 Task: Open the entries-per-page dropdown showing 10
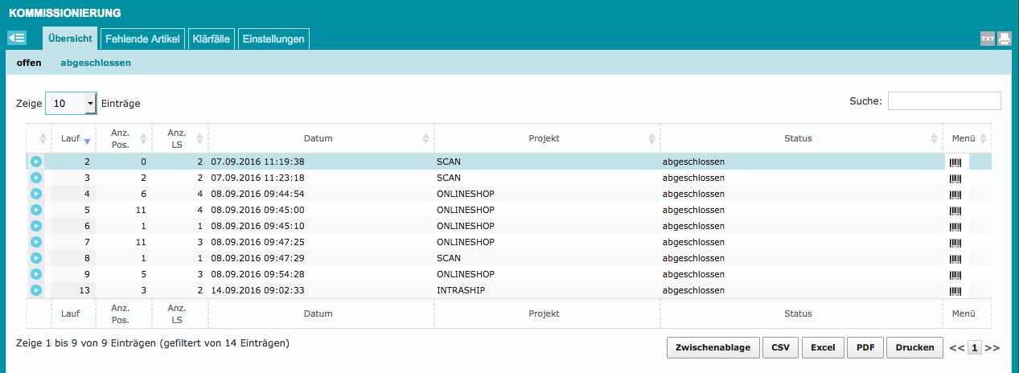[71, 104]
